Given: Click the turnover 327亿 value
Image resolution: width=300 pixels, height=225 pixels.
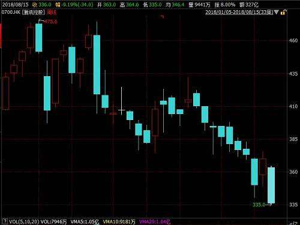Looking at the screenshot, I should click(x=252, y=5).
